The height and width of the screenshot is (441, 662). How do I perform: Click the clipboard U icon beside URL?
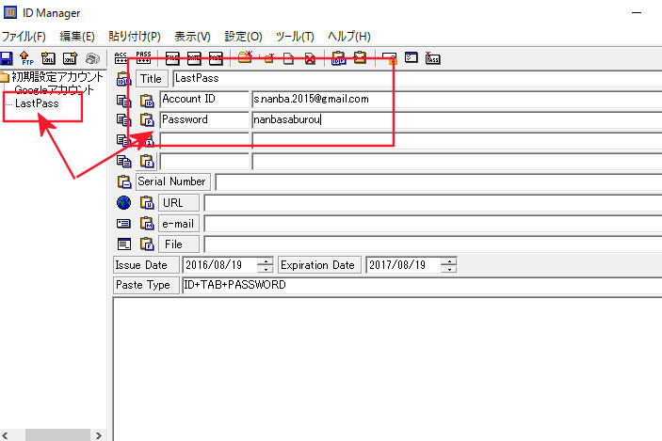click(x=147, y=203)
